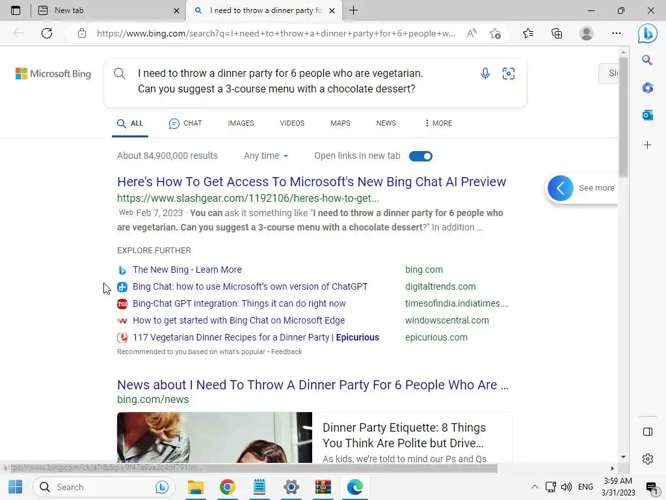View site information lock icon
The height and width of the screenshot is (500, 666).
click(x=82, y=33)
